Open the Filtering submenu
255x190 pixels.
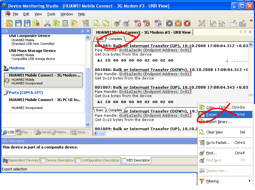coord(225,181)
